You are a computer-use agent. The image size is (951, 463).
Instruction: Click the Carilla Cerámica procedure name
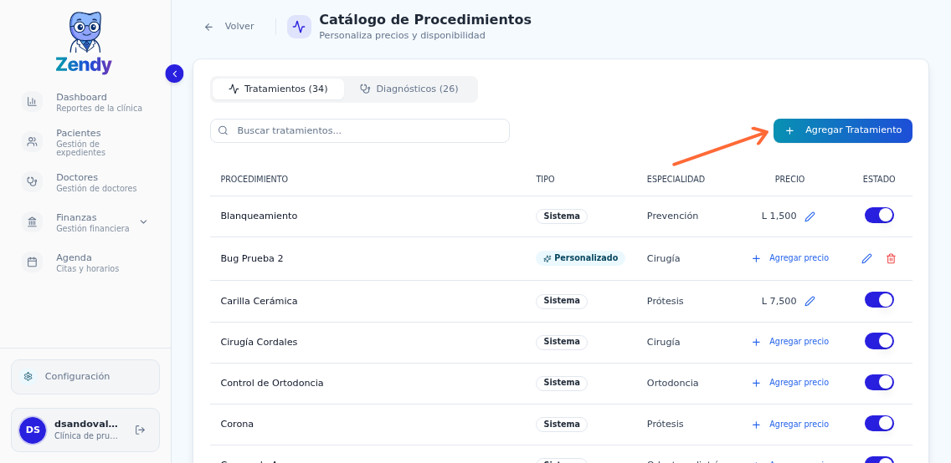(x=259, y=301)
